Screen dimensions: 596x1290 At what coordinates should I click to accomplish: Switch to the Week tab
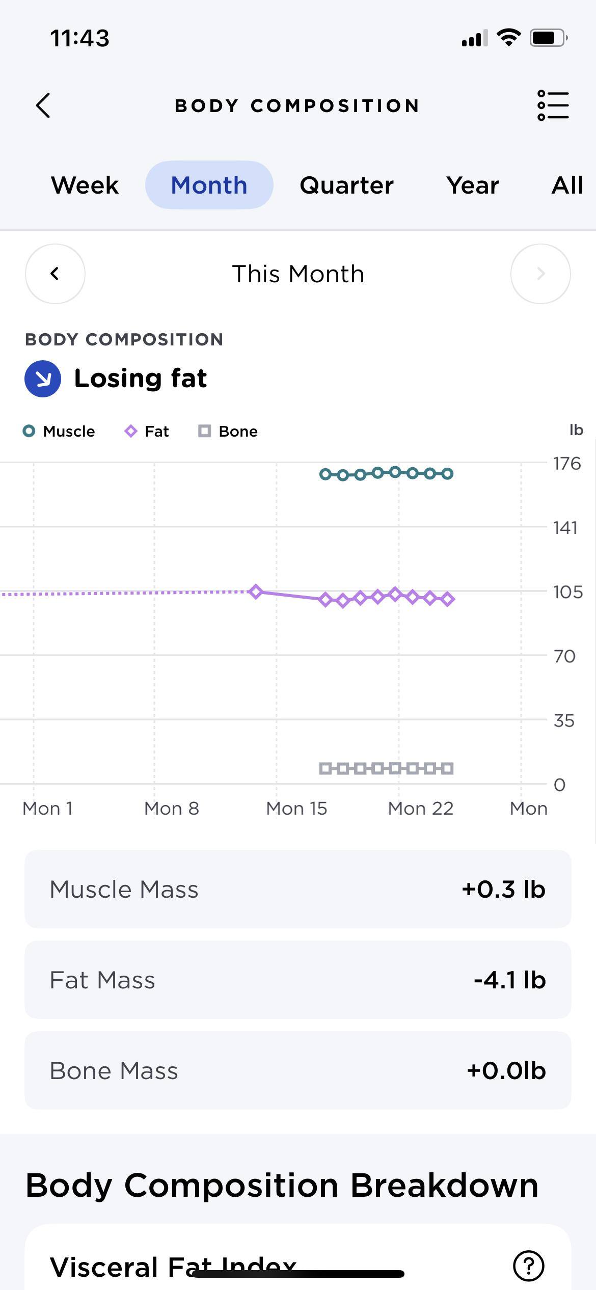[85, 185]
